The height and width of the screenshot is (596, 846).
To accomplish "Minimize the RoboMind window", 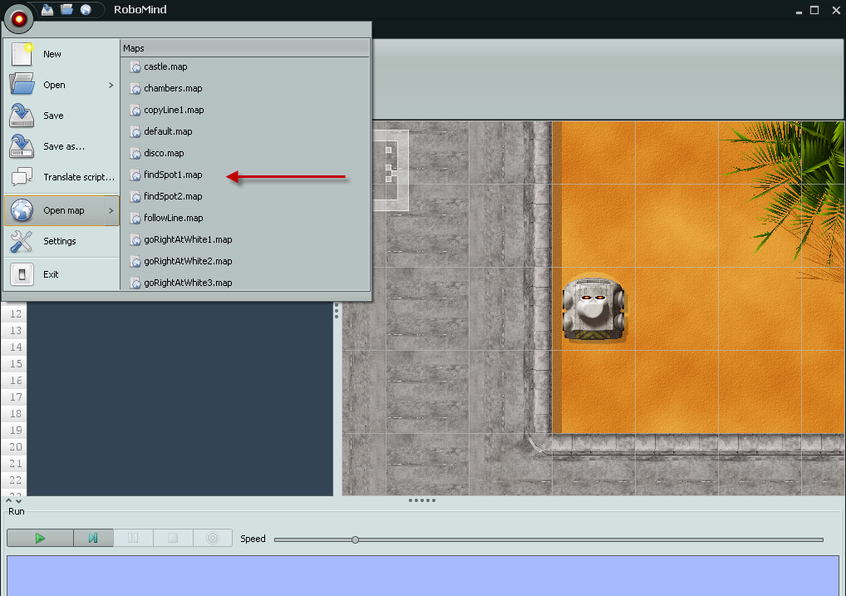I will tap(799, 12).
